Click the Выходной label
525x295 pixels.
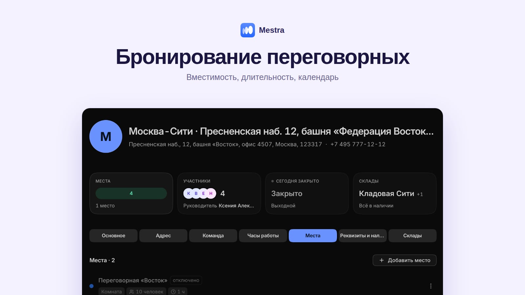point(283,206)
